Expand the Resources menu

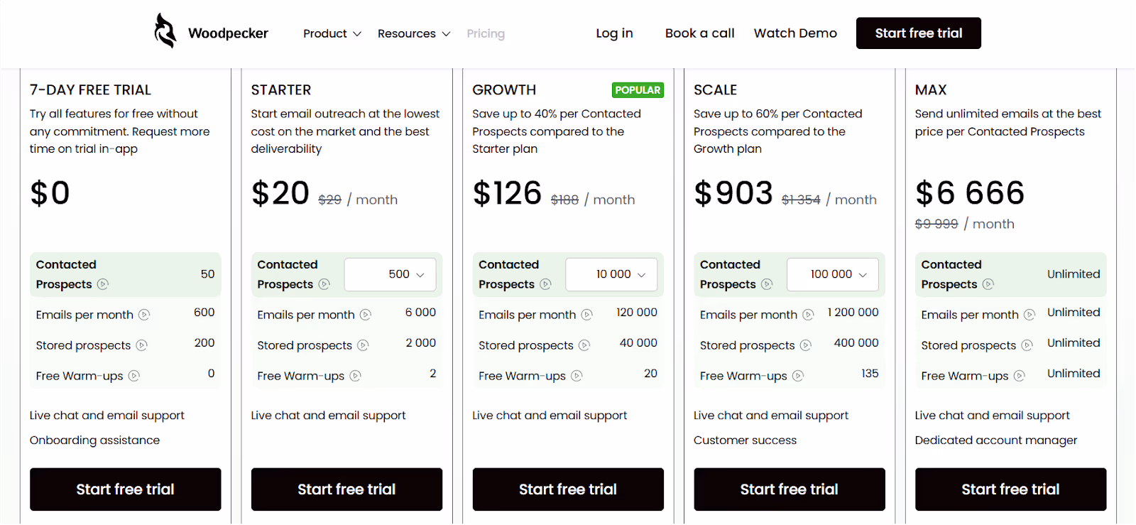(x=413, y=33)
